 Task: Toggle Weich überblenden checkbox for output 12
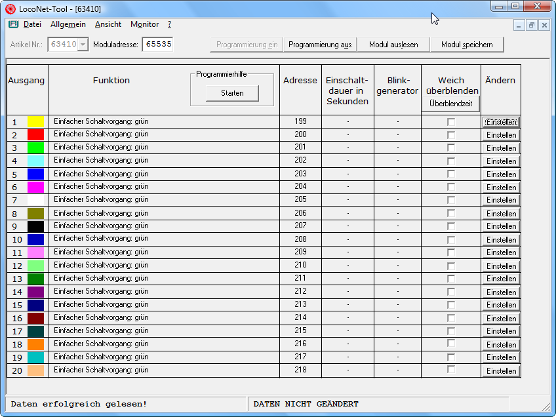[451, 266]
